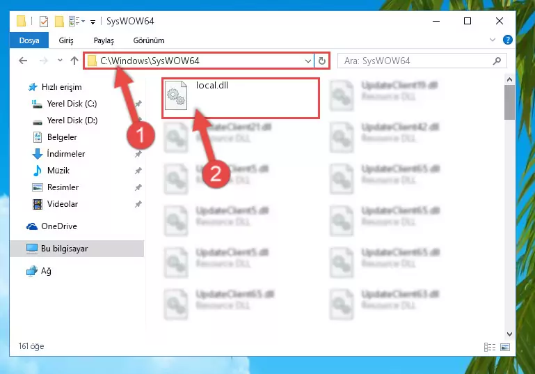The image size is (535, 374).
Task: Select Hızlı erişim in navigation pane
Action: [x=61, y=87]
